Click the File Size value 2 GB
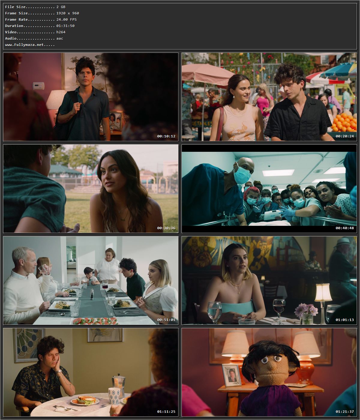The height and width of the screenshot is (420, 360). point(61,7)
